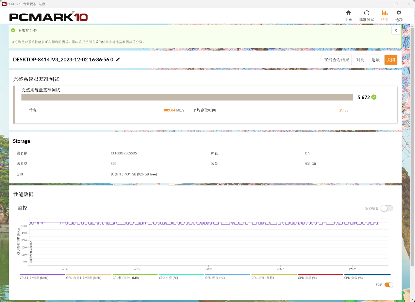Screen dimensions: 415x302
Task: Dismiss the valid score banner with X
Action: tap(396, 30)
